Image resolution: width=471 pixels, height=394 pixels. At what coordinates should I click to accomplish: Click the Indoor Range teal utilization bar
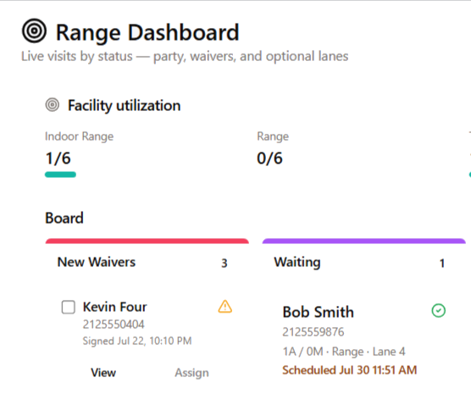pos(60,175)
